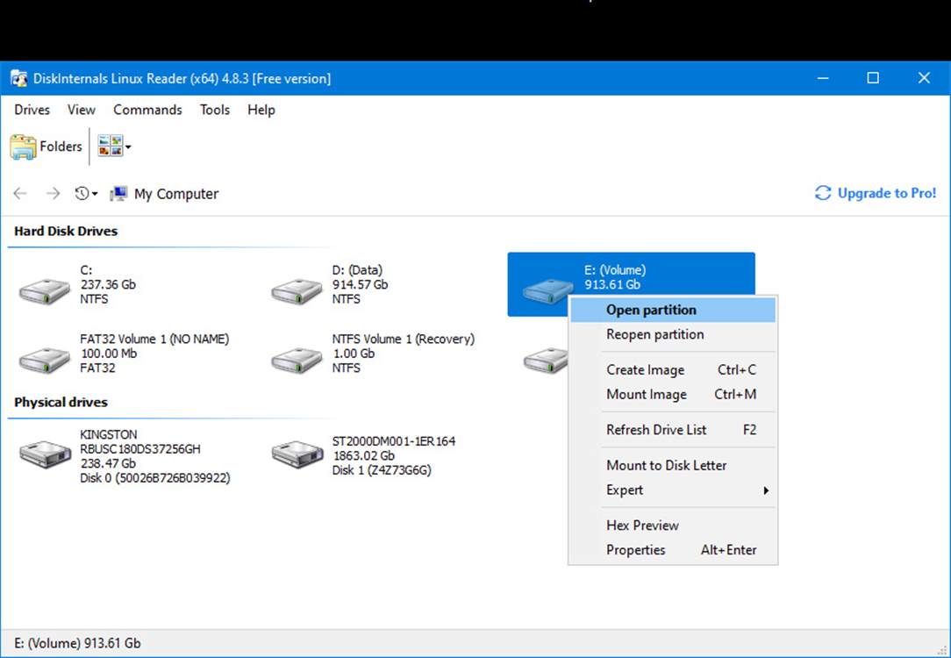Click the "Disk 0 (50026B726B039922)" text
Image resolution: width=951 pixels, height=658 pixels.
pos(155,478)
